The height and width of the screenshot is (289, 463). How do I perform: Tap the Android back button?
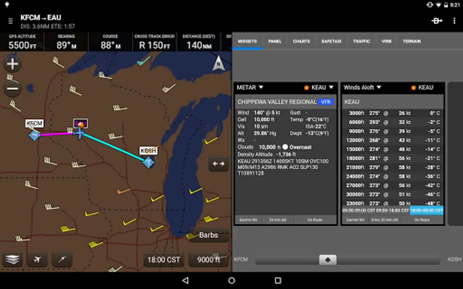[x=185, y=280]
